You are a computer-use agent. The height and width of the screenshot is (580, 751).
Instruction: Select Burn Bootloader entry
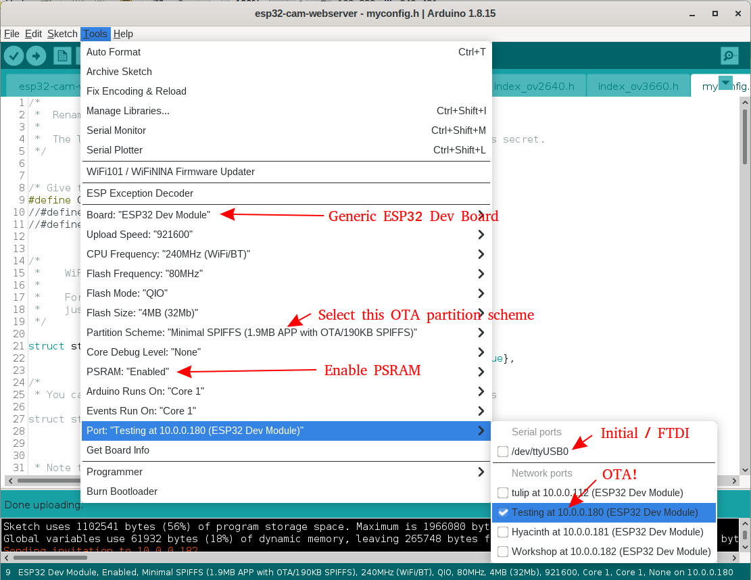(x=286, y=492)
